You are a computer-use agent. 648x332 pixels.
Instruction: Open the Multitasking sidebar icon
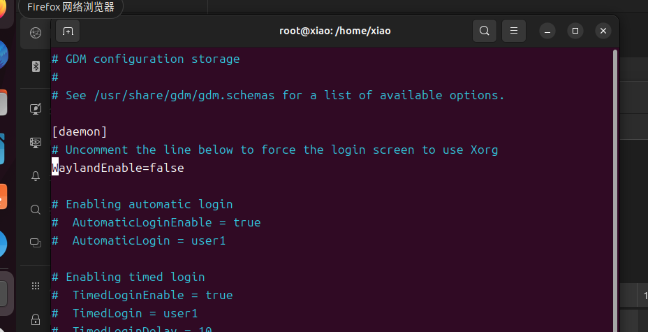pyautogui.click(x=36, y=243)
